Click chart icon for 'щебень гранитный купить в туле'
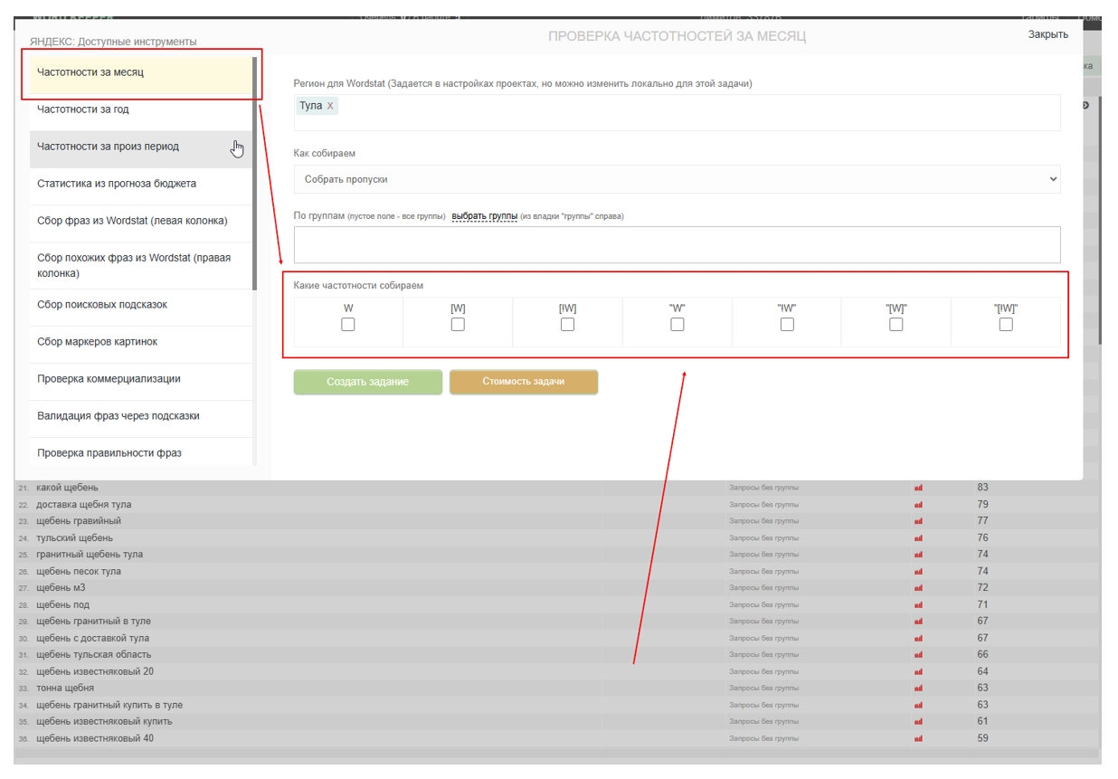 pyautogui.click(x=918, y=706)
